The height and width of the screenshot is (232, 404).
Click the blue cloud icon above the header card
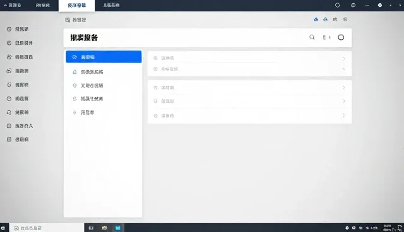coord(316,20)
